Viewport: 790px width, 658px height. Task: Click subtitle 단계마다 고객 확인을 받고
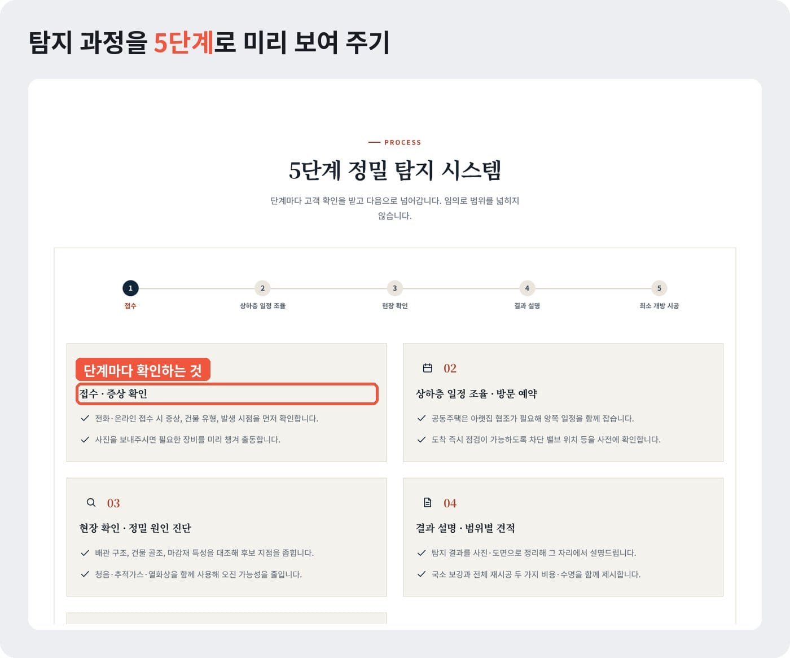point(395,208)
